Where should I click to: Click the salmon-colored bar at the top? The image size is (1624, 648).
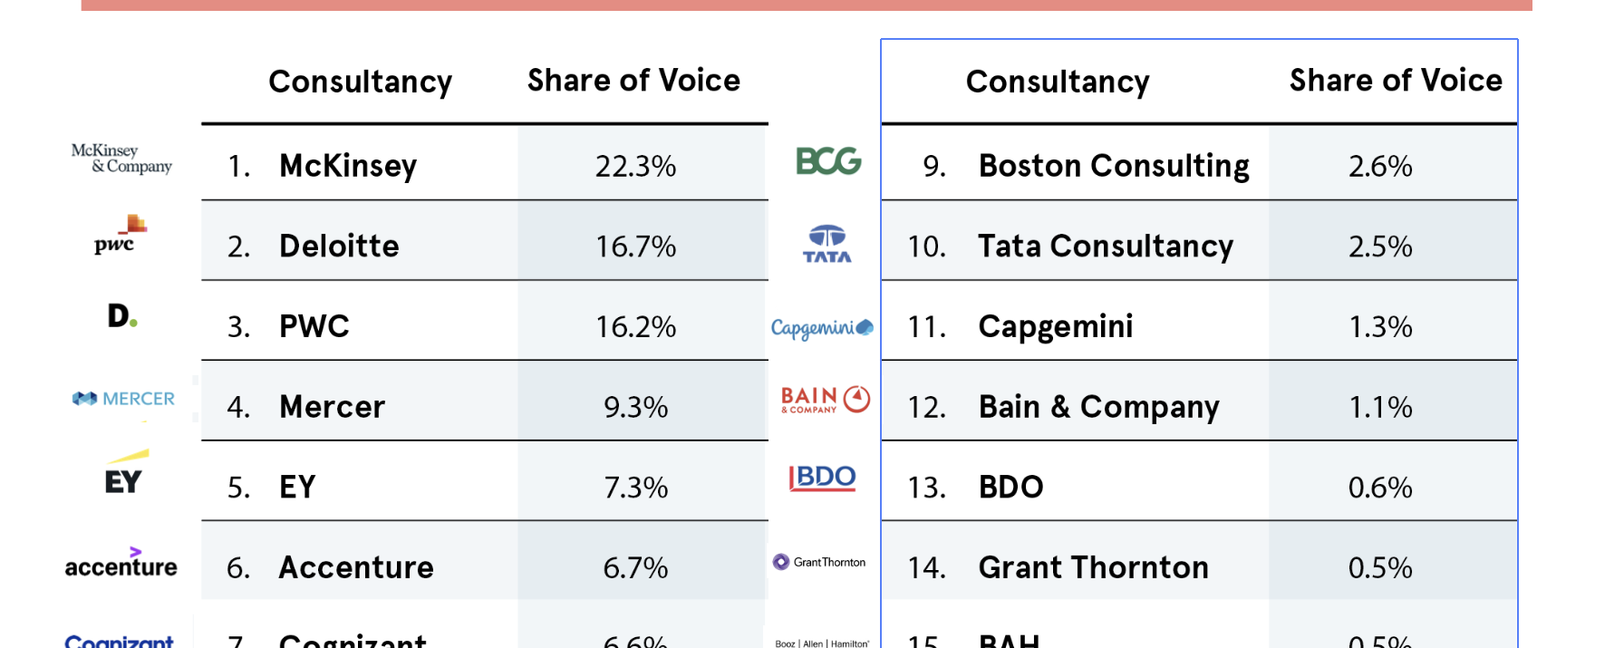(807, 5)
